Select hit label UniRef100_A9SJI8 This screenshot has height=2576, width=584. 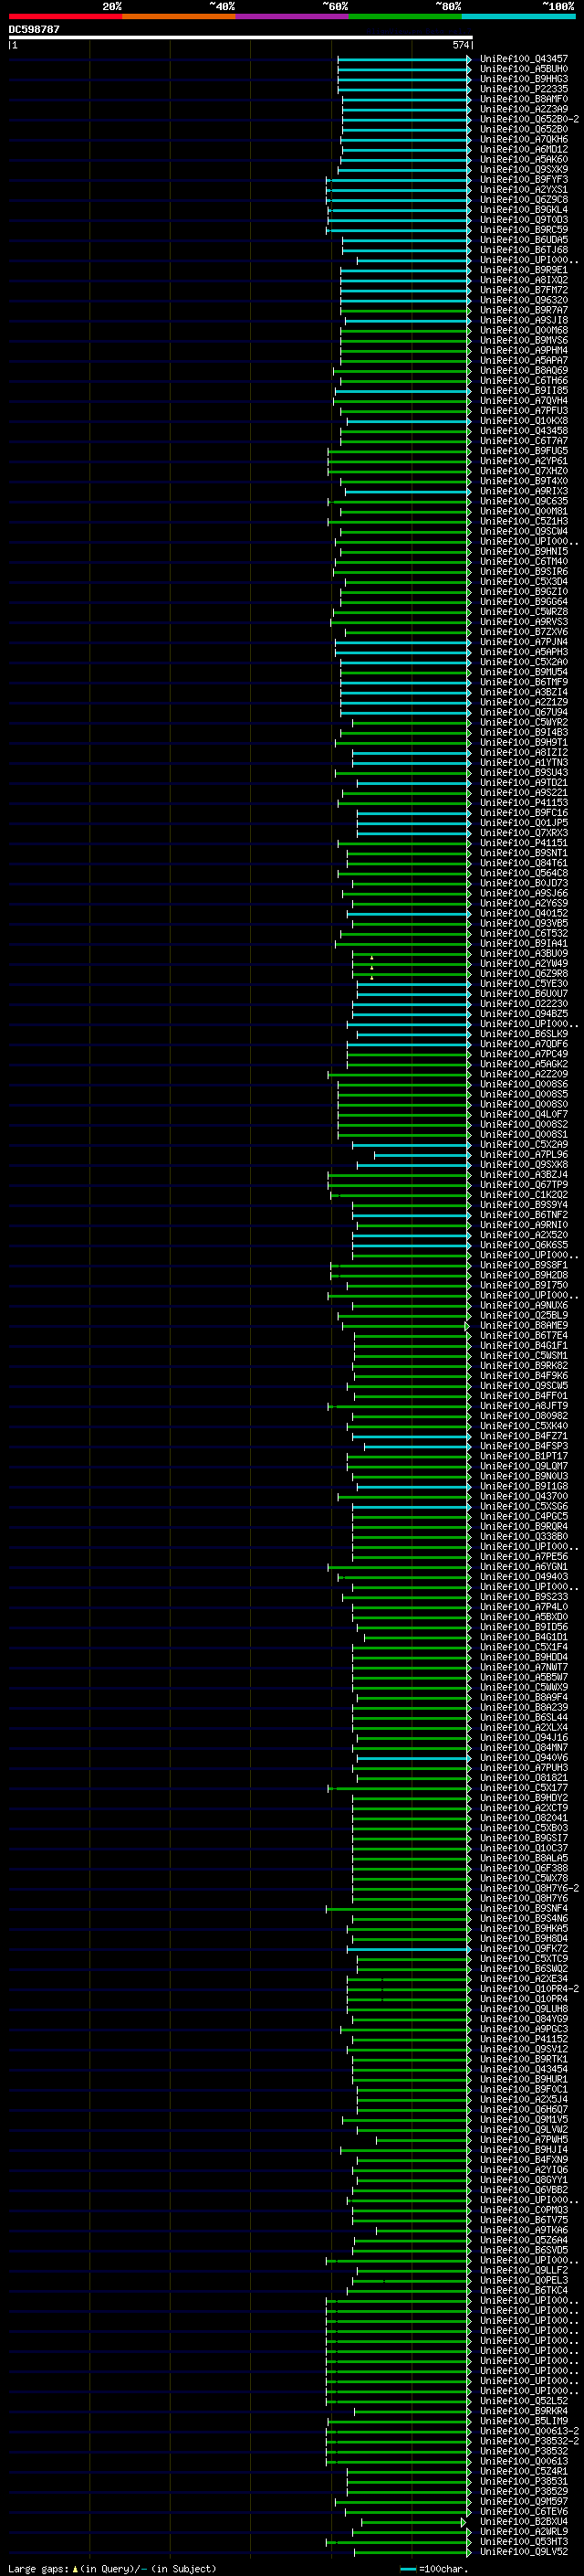pyautogui.click(x=523, y=320)
